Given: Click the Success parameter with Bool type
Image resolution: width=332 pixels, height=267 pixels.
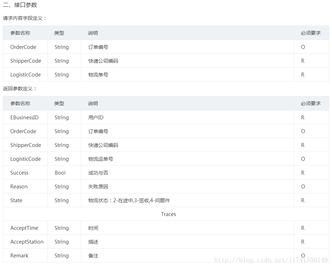Looking at the screenshot, I should coord(19,172).
